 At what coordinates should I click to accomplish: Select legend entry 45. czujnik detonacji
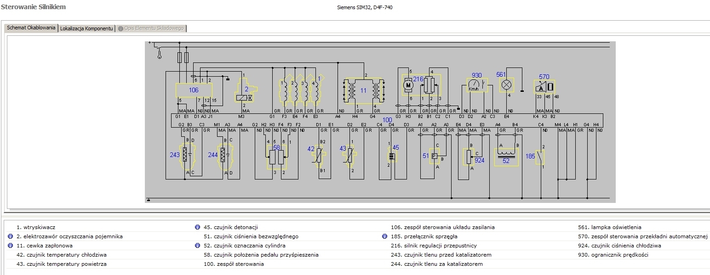tap(231, 227)
